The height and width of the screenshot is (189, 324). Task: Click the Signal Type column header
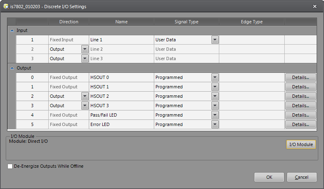(186, 22)
